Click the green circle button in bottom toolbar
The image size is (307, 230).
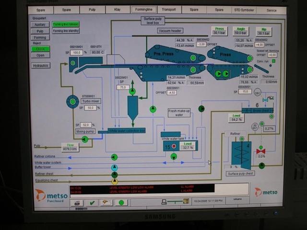point(121,203)
